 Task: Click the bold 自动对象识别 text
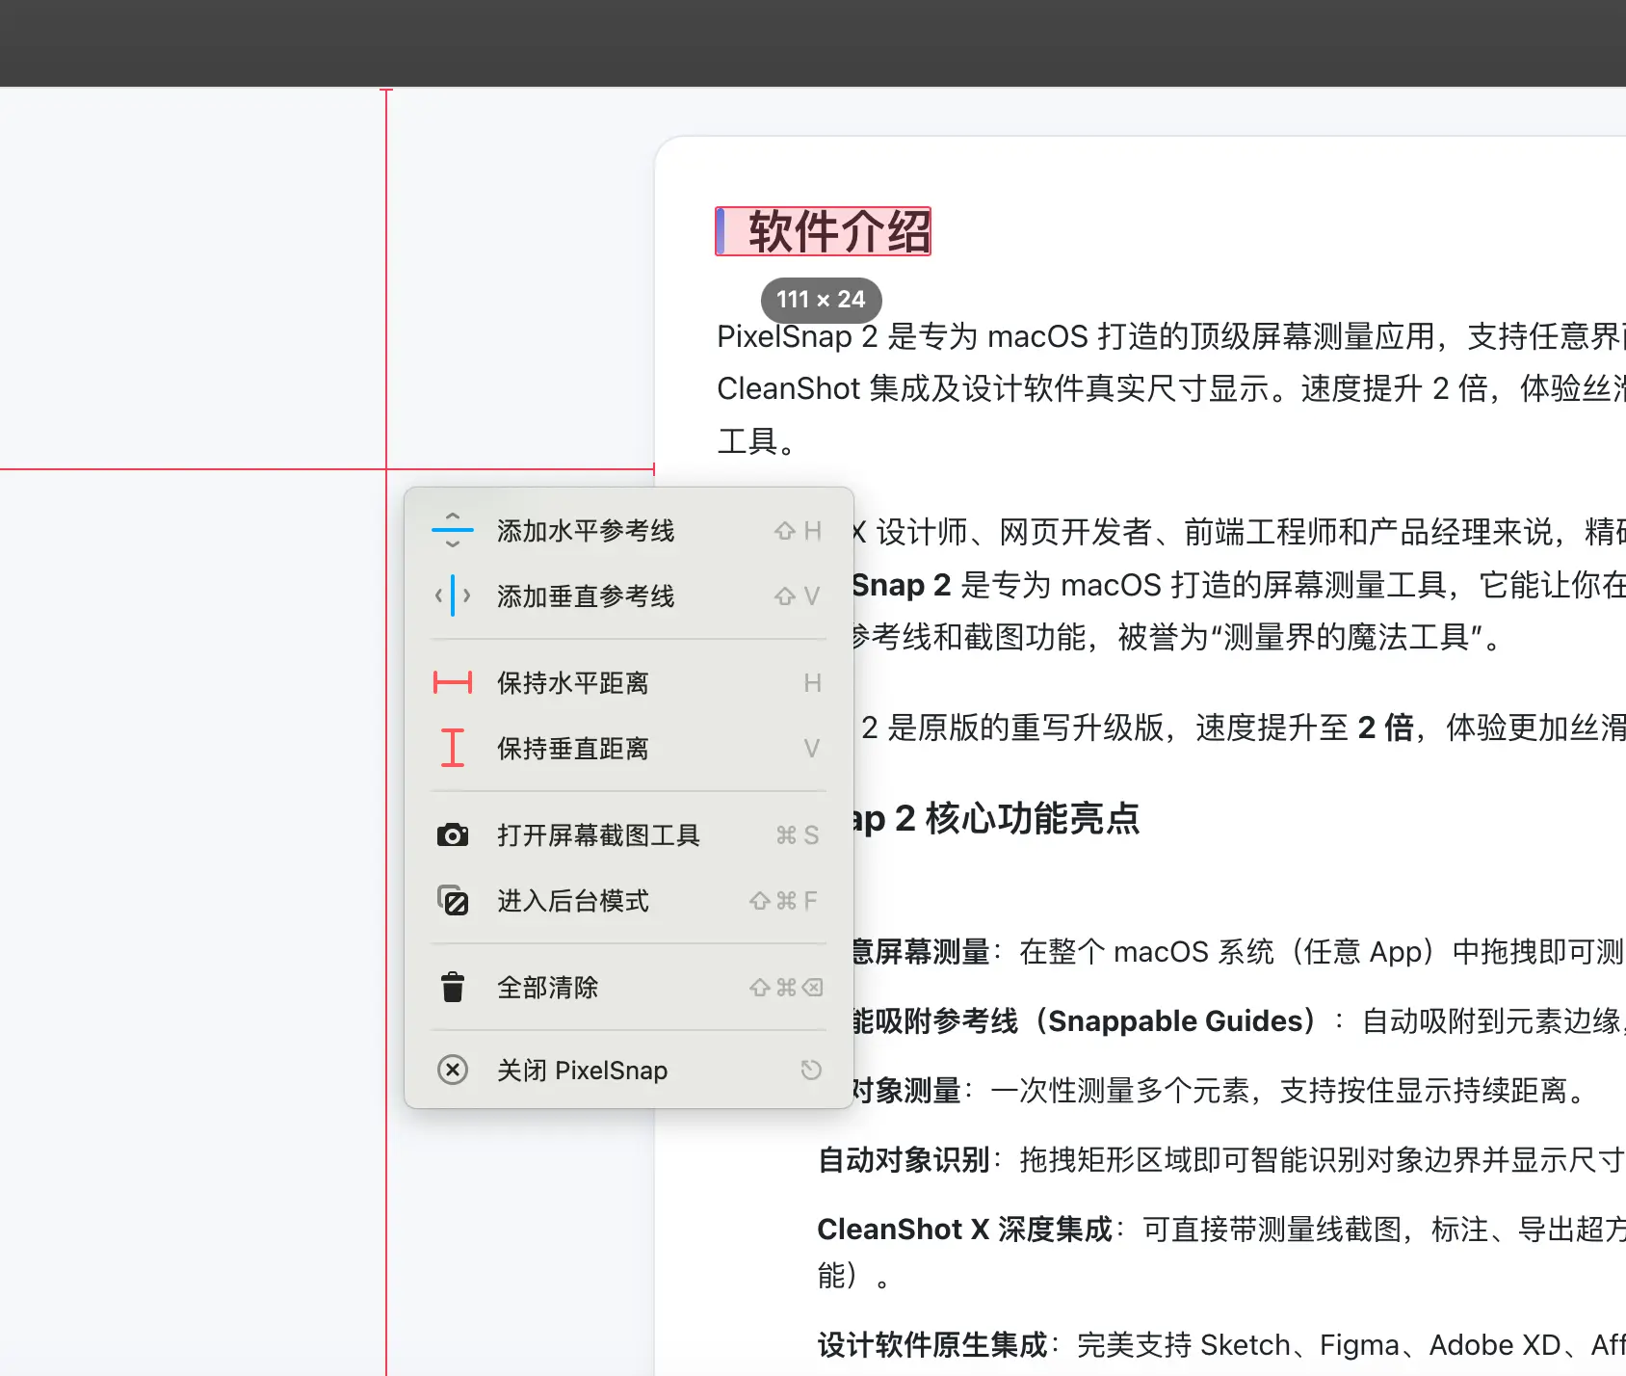(904, 1159)
